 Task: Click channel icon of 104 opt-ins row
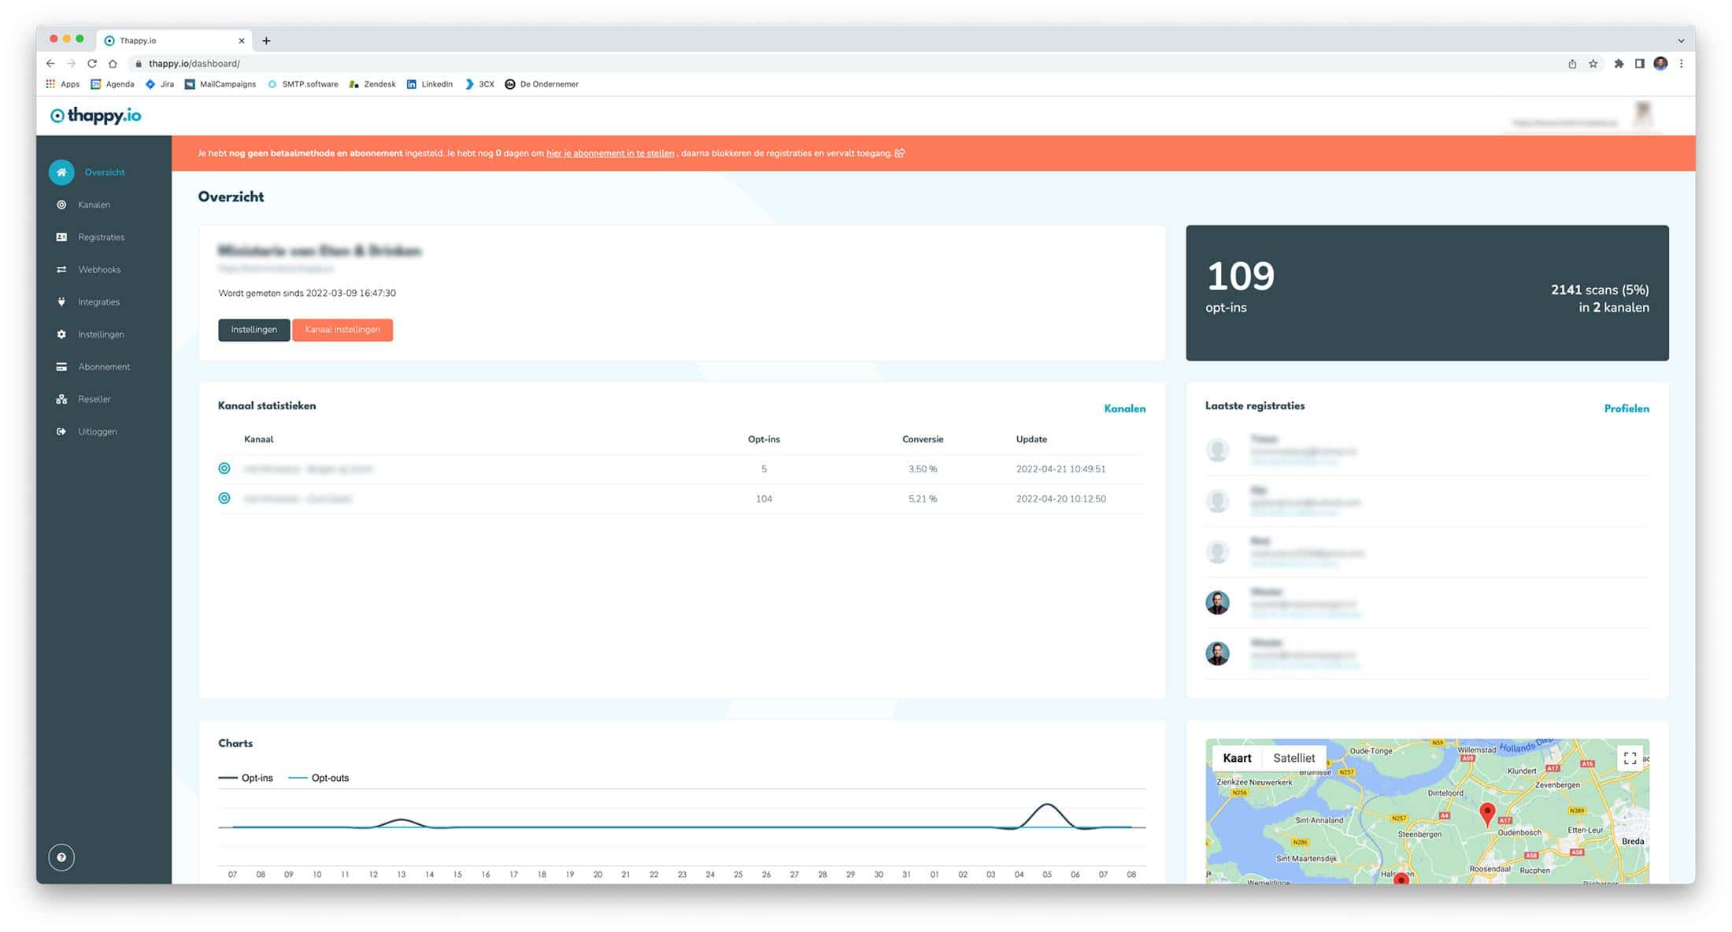click(224, 498)
